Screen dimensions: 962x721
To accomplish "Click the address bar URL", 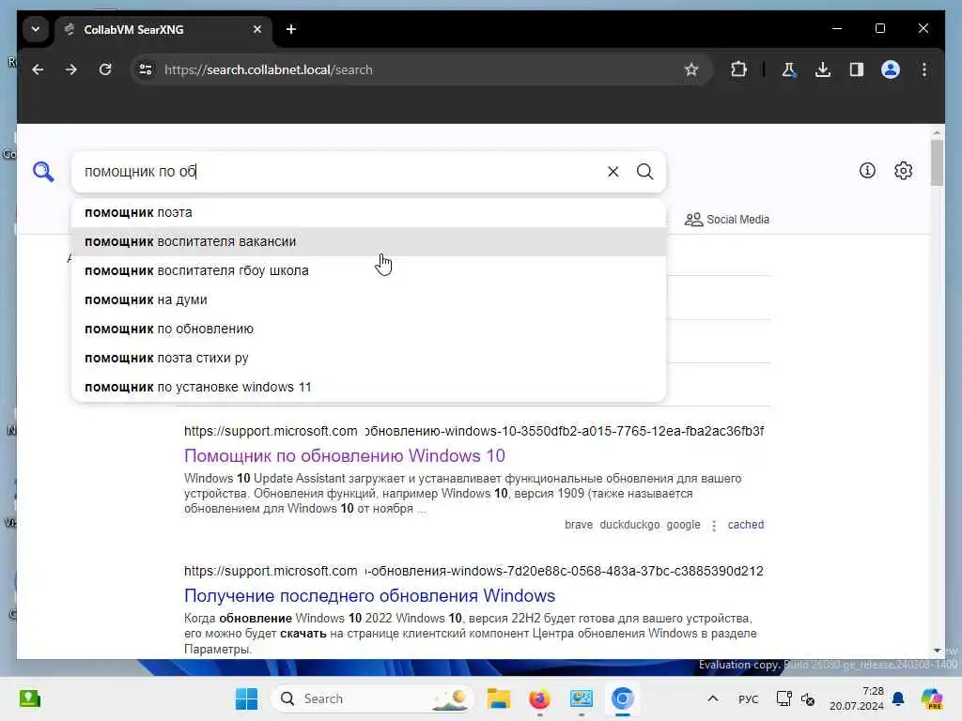I will [268, 69].
